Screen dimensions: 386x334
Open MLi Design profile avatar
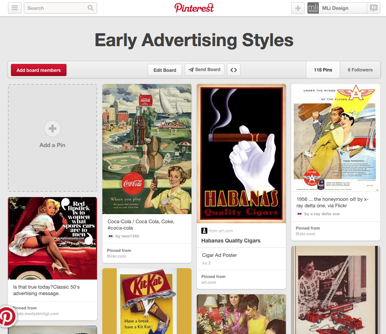313,8
